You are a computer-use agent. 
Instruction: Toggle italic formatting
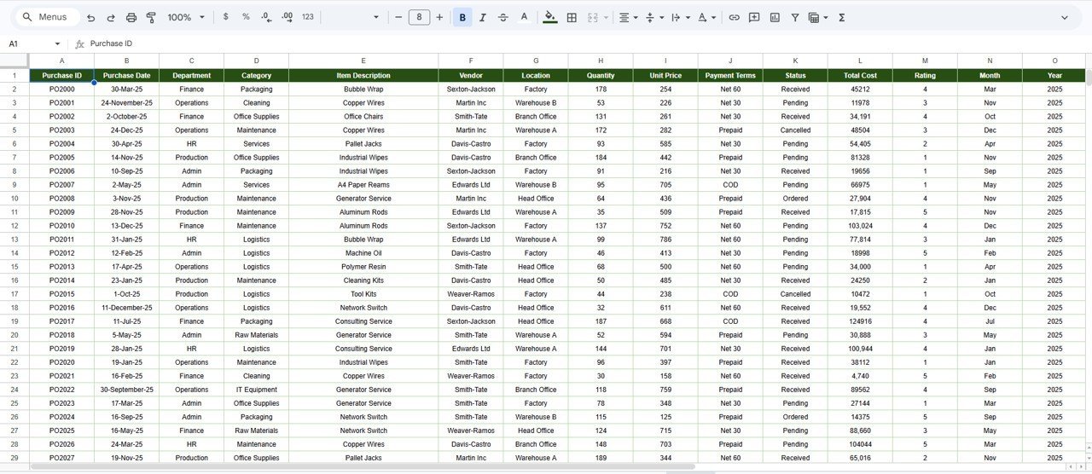483,17
